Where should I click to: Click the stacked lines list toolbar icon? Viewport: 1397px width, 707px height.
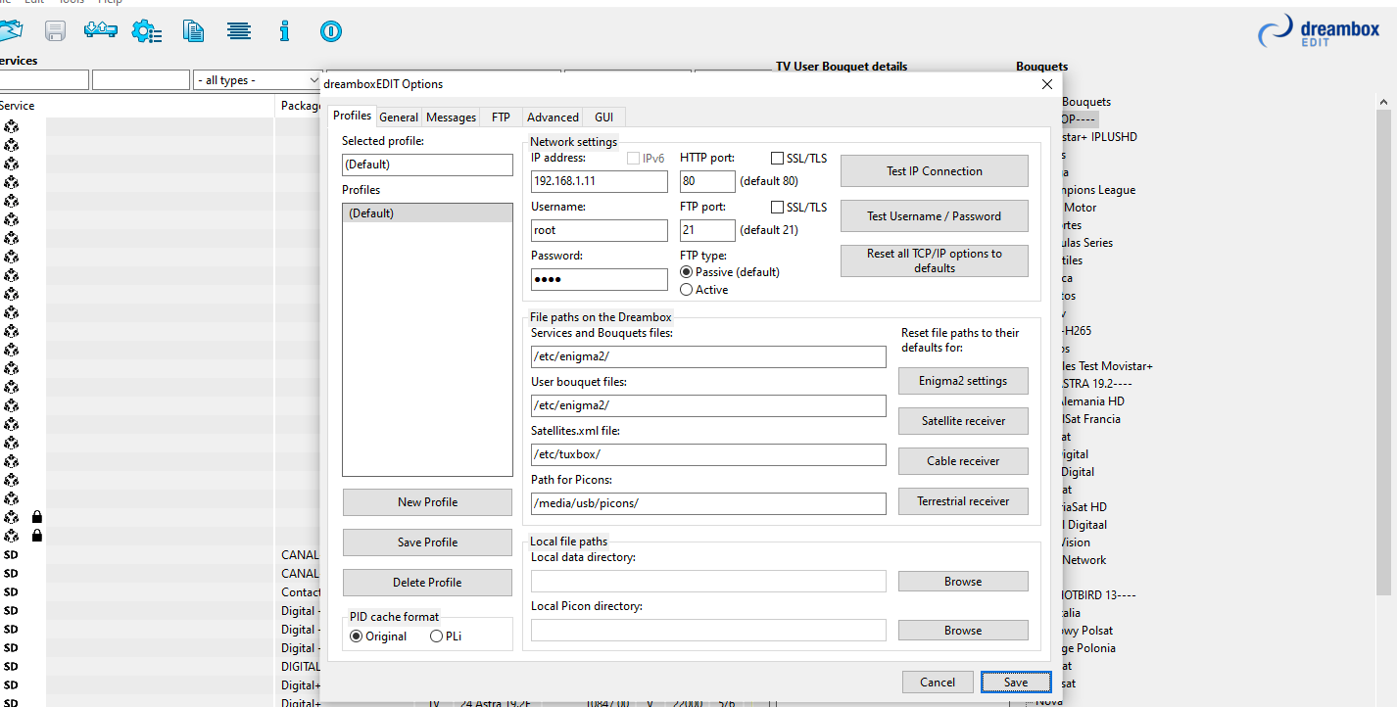[238, 31]
